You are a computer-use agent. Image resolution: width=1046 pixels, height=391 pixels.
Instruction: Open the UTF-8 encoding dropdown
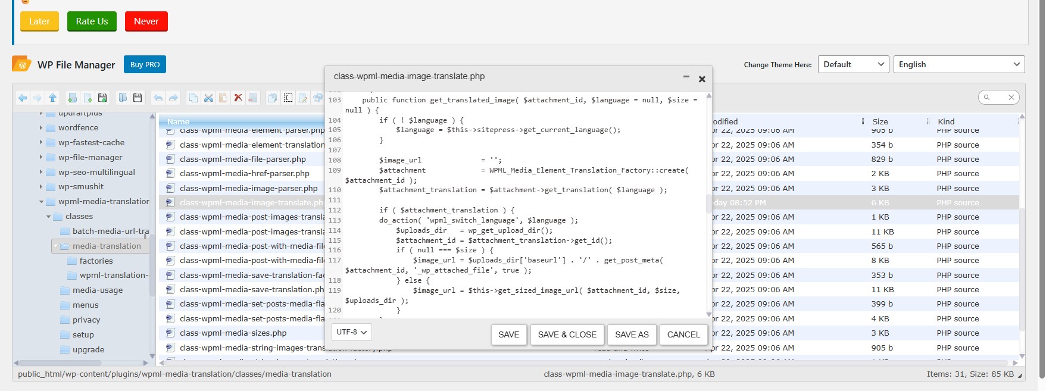(351, 332)
